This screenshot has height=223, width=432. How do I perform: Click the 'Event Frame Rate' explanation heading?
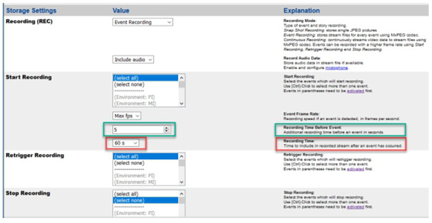301,114
